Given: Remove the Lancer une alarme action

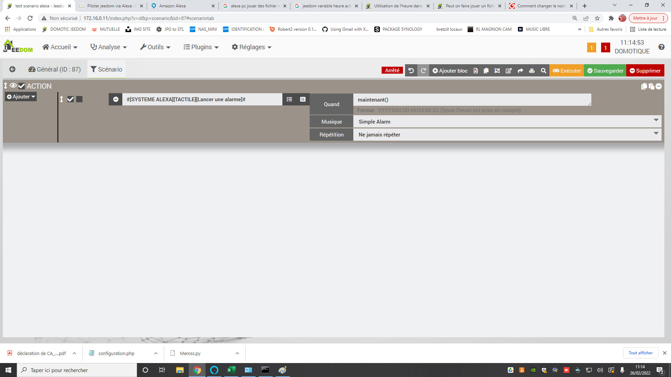Looking at the screenshot, I should coord(116,99).
